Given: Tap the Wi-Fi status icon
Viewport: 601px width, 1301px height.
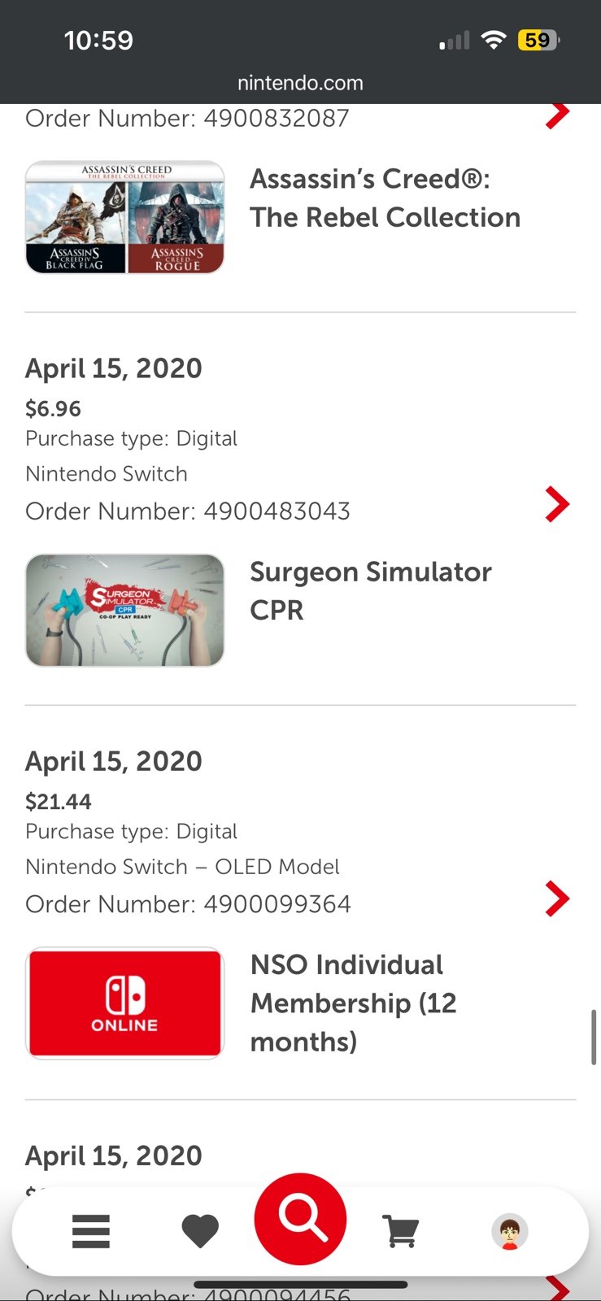Looking at the screenshot, I should coord(493,40).
